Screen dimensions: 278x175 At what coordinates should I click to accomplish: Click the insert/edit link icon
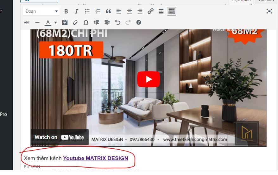pyautogui.click(x=151, y=11)
